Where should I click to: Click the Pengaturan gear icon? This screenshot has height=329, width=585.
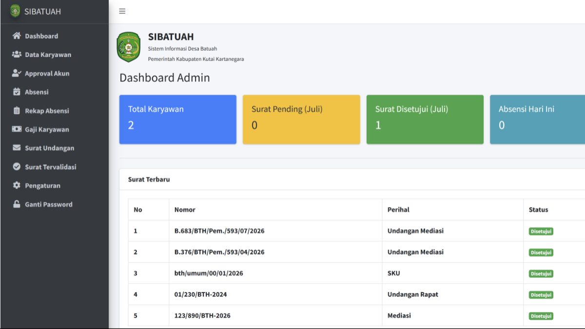17,185
